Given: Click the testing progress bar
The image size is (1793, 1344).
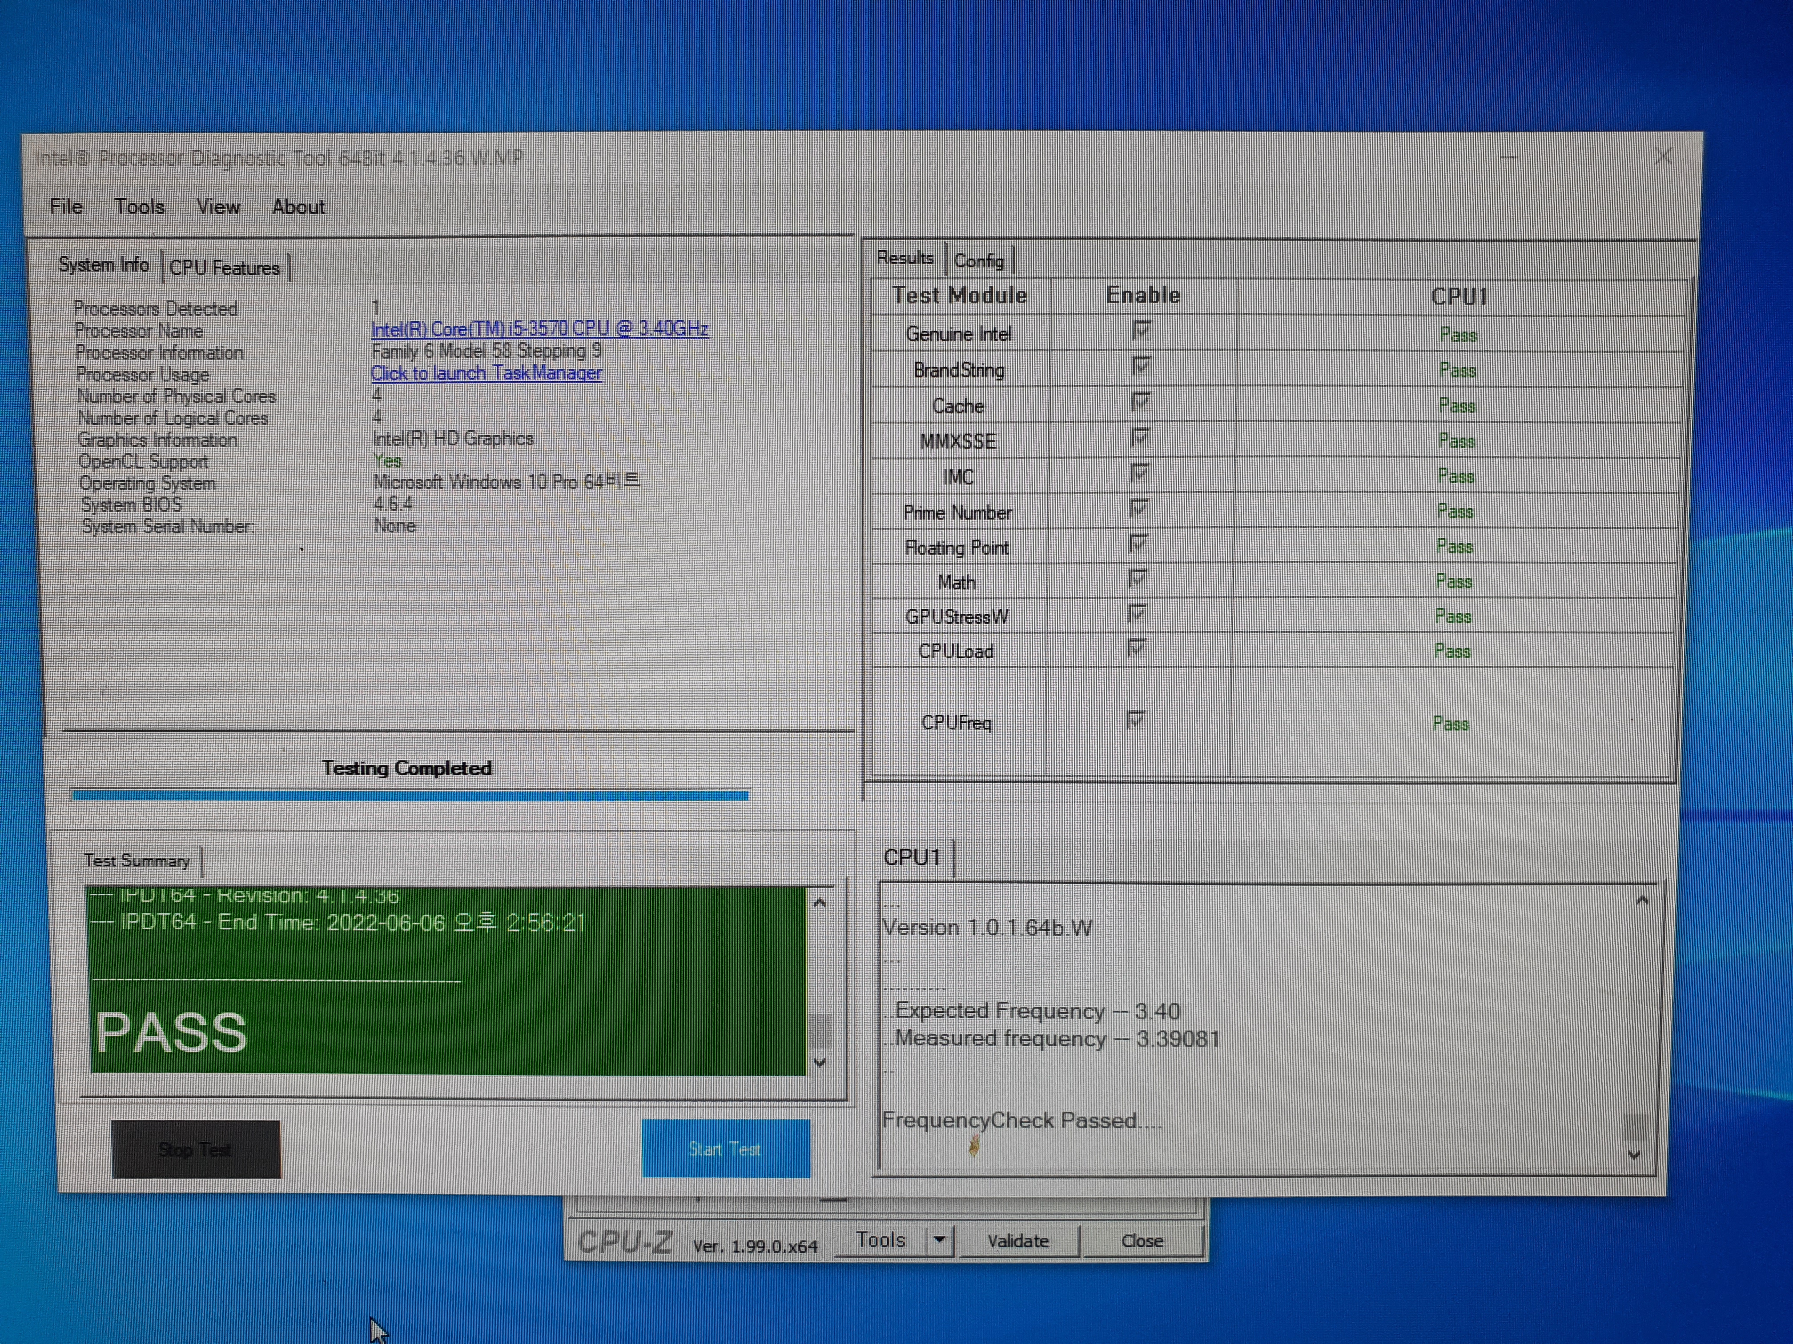Looking at the screenshot, I should tap(410, 796).
